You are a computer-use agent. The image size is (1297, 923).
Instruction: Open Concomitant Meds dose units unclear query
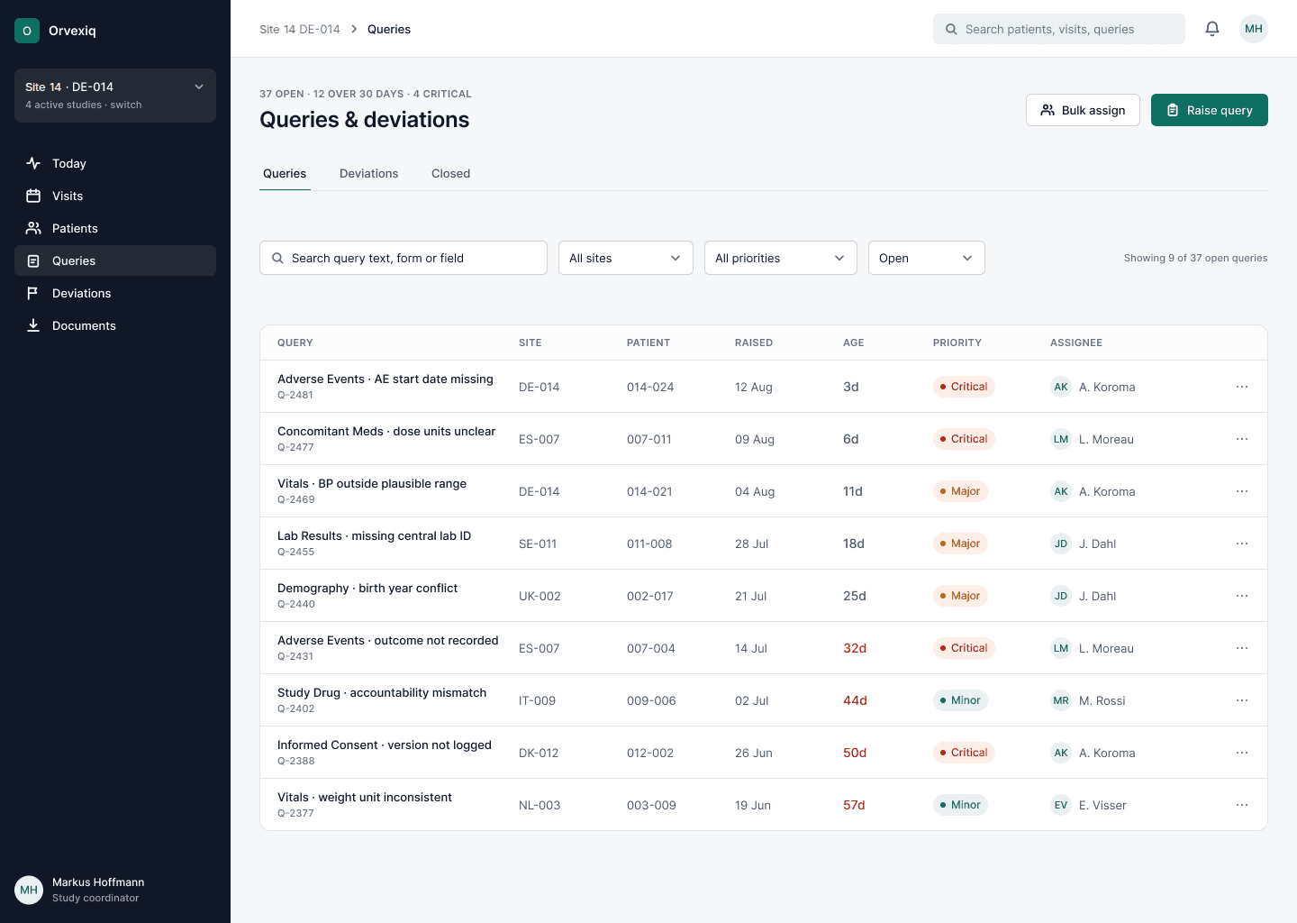[386, 432]
